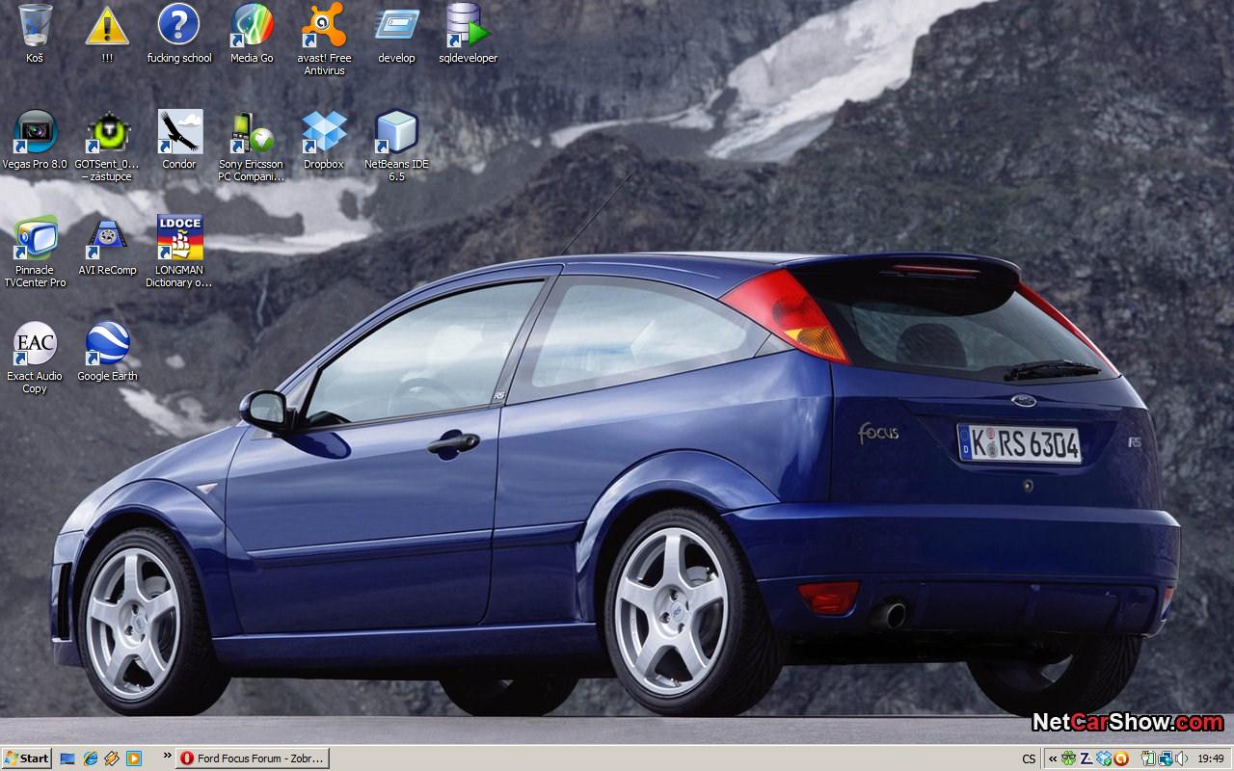This screenshot has height=771, width=1234.
Task: Launch Internet Explorer from Quick Launch
Action: (90, 758)
